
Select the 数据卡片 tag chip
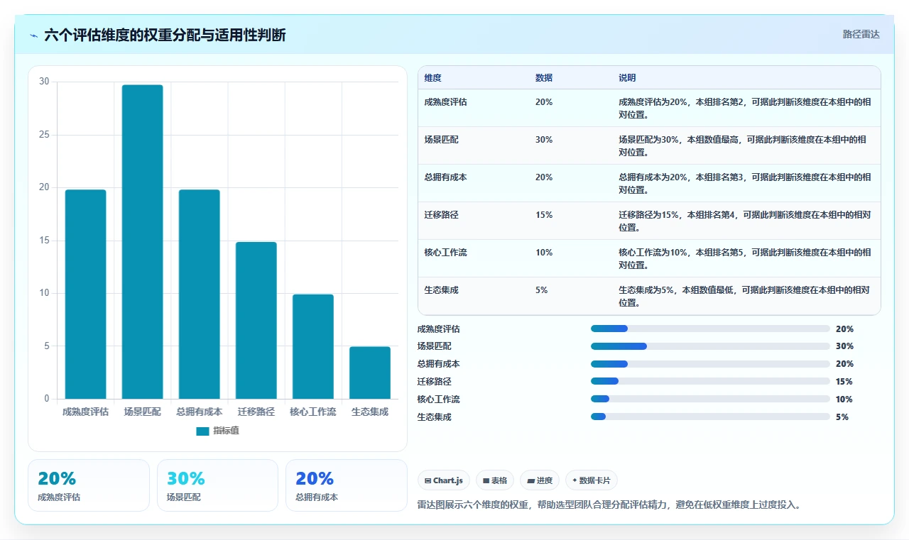click(x=592, y=480)
